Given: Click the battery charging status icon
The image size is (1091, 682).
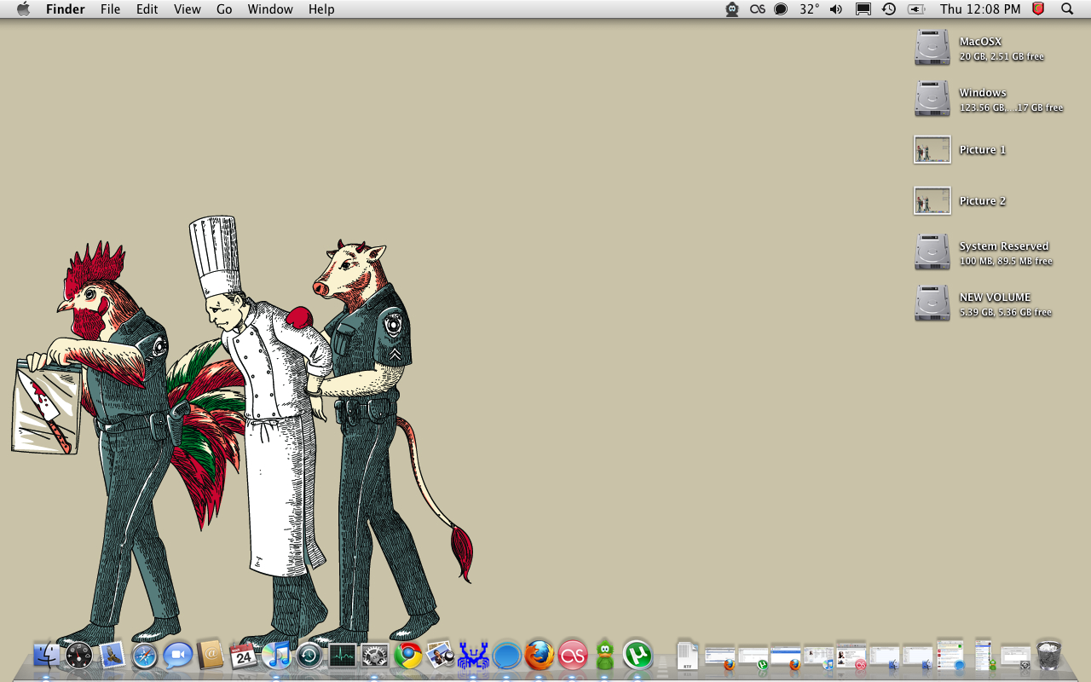Looking at the screenshot, I should (x=916, y=9).
